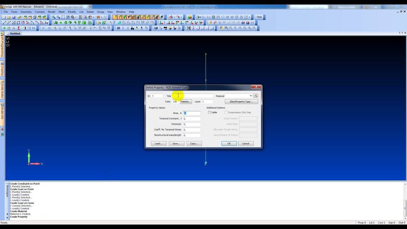The width and height of the screenshot is (407, 229).
Task: Open the Mesh menu
Action: [61, 12]
